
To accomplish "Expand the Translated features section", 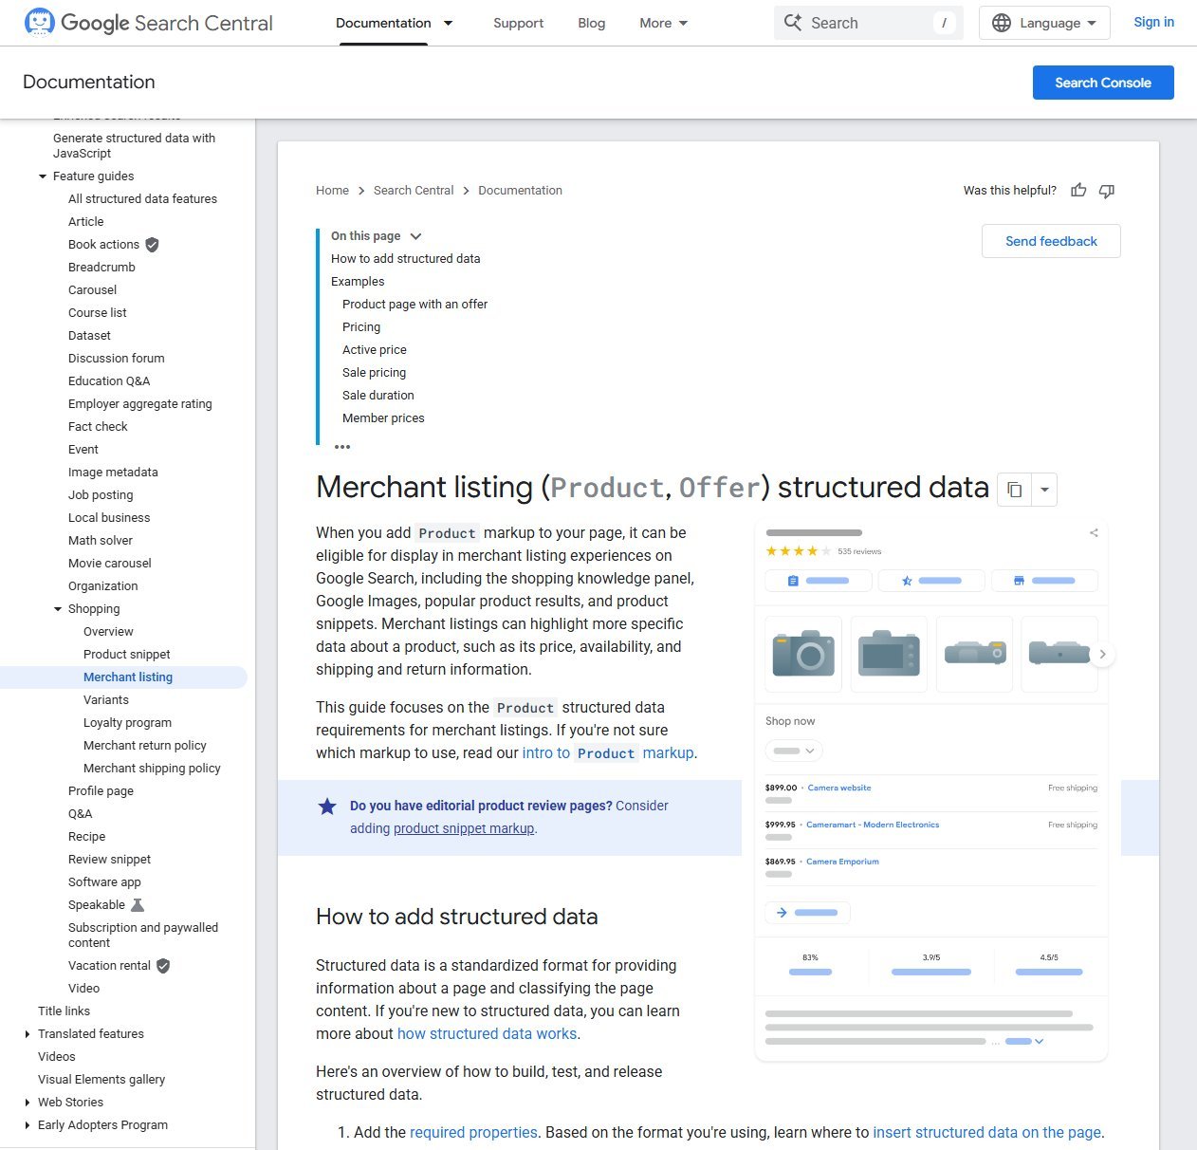I will 28,1034.
